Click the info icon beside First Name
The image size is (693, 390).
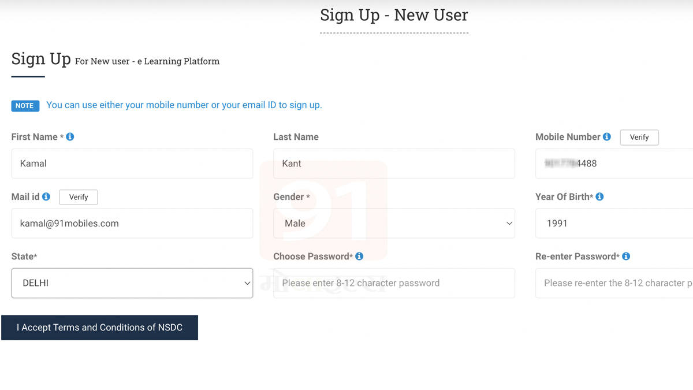pos(70,137)
